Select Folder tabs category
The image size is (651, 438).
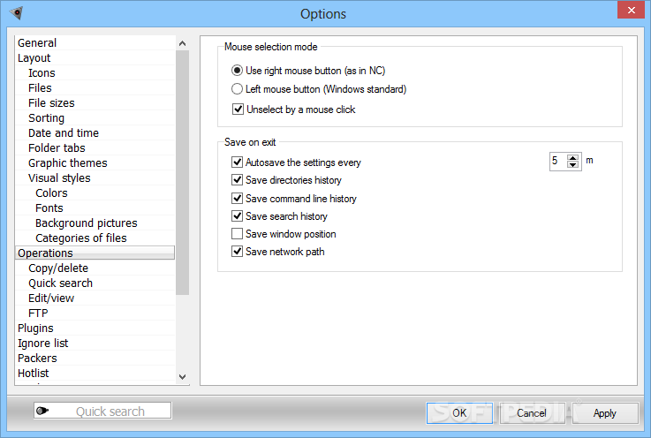coord(95,147)
